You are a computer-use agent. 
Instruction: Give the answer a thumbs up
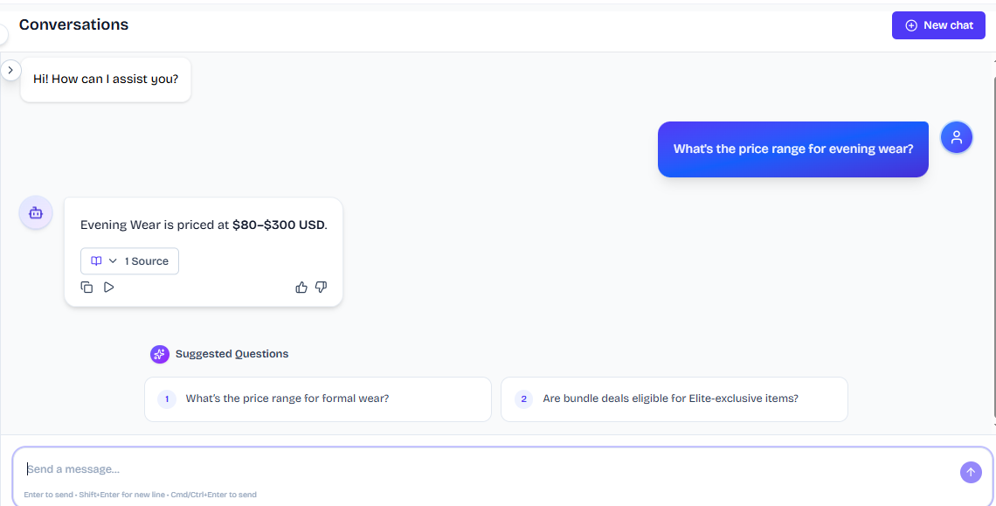(301, 288)
